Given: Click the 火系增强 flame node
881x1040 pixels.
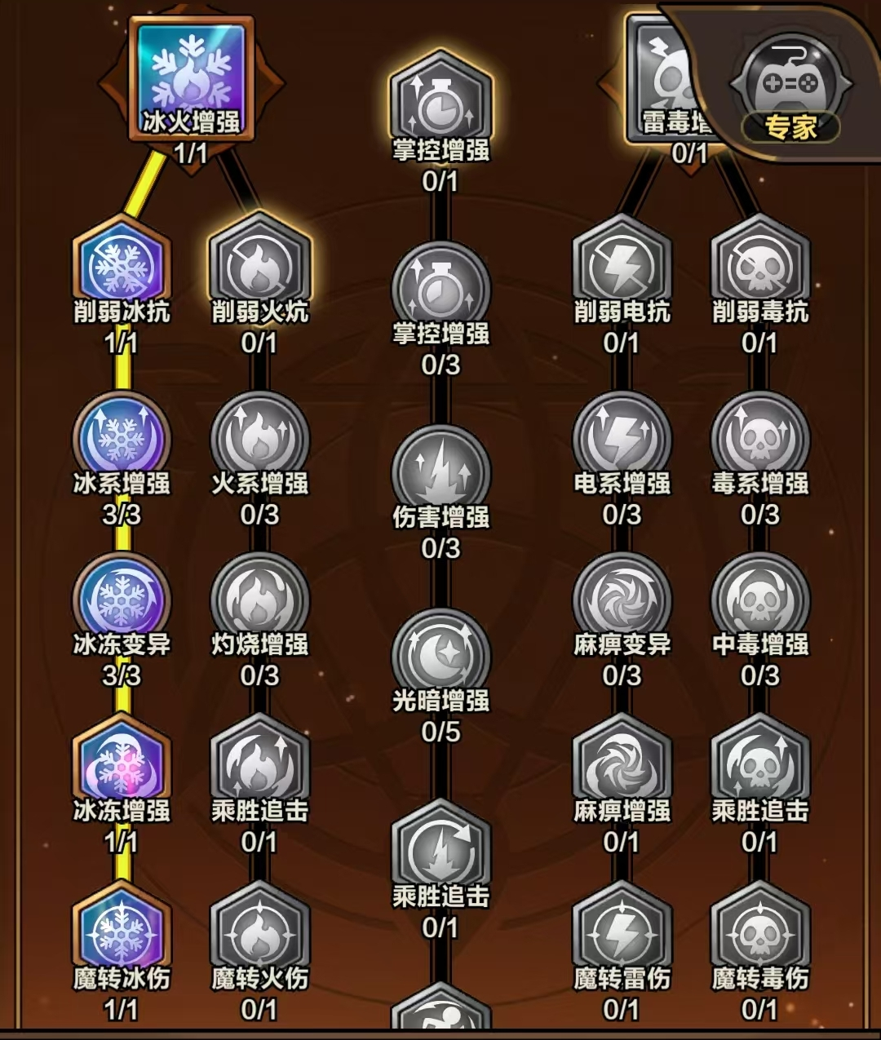Looking at the screenshot, I should click(x=259, y=436).
